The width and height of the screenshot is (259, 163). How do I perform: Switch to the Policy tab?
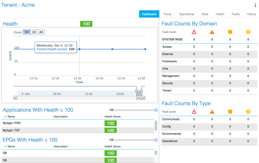click(x=168, y=14)
